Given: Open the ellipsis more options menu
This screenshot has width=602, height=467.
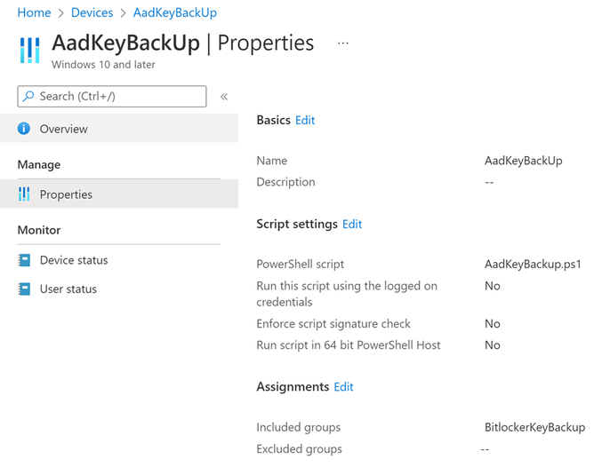Looking at the screenshot, I should (343, 43).
